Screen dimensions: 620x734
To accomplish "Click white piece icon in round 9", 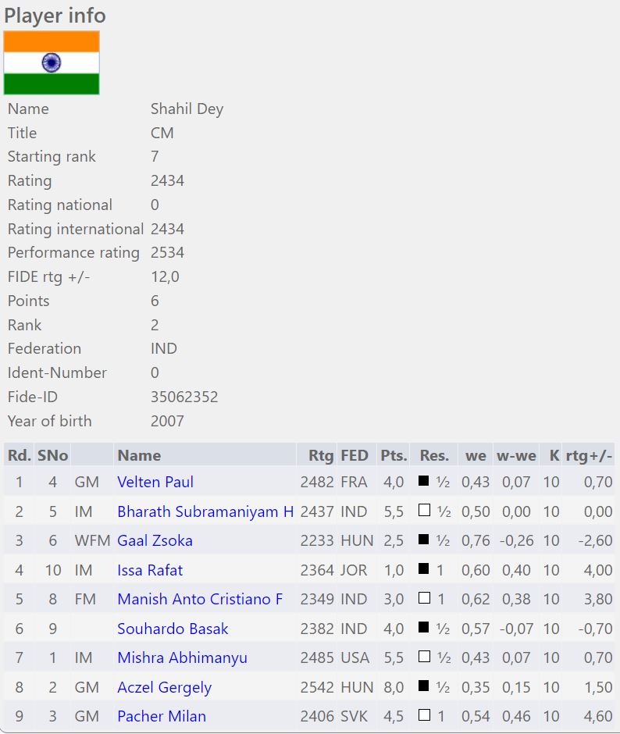I will click(x=424, y=715).
